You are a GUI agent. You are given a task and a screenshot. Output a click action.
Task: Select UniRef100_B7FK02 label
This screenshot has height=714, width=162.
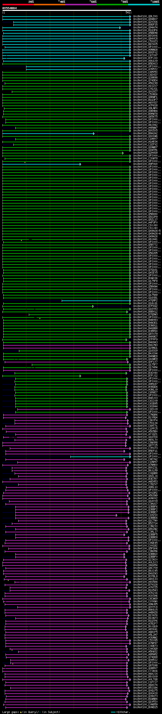click(145, 306)
